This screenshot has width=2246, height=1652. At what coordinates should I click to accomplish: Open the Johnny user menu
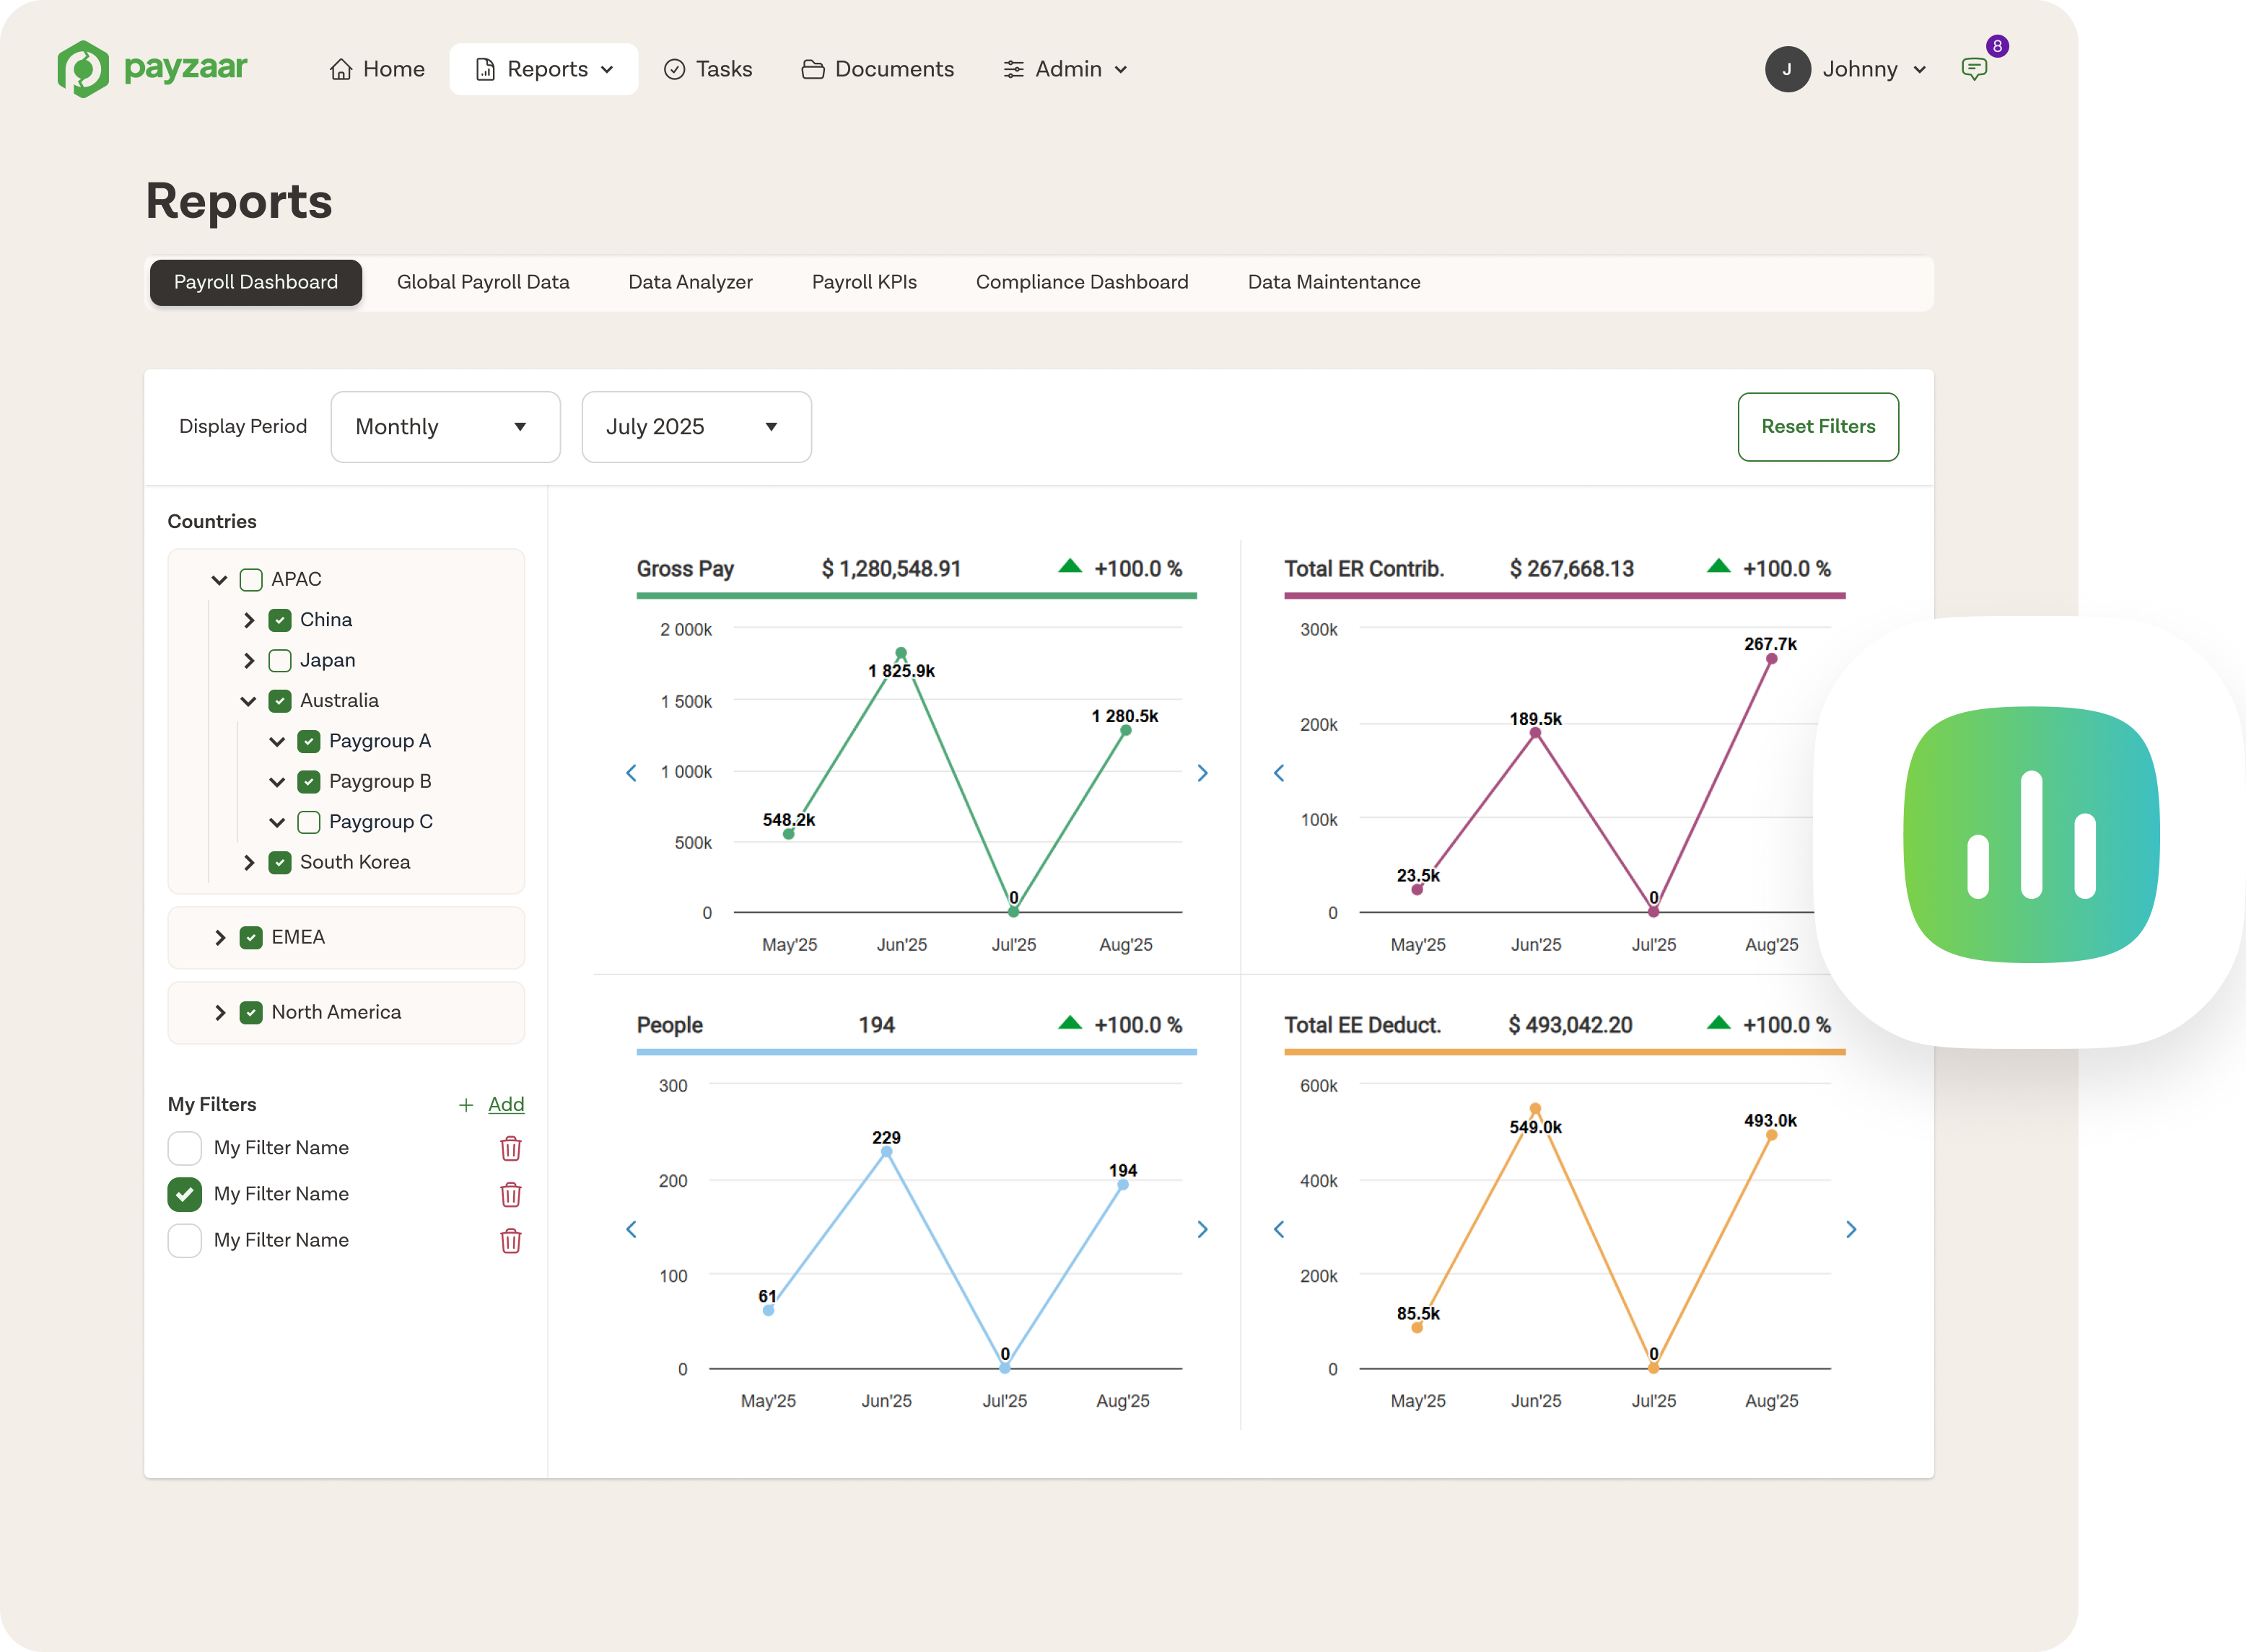tap(1846, 69)
